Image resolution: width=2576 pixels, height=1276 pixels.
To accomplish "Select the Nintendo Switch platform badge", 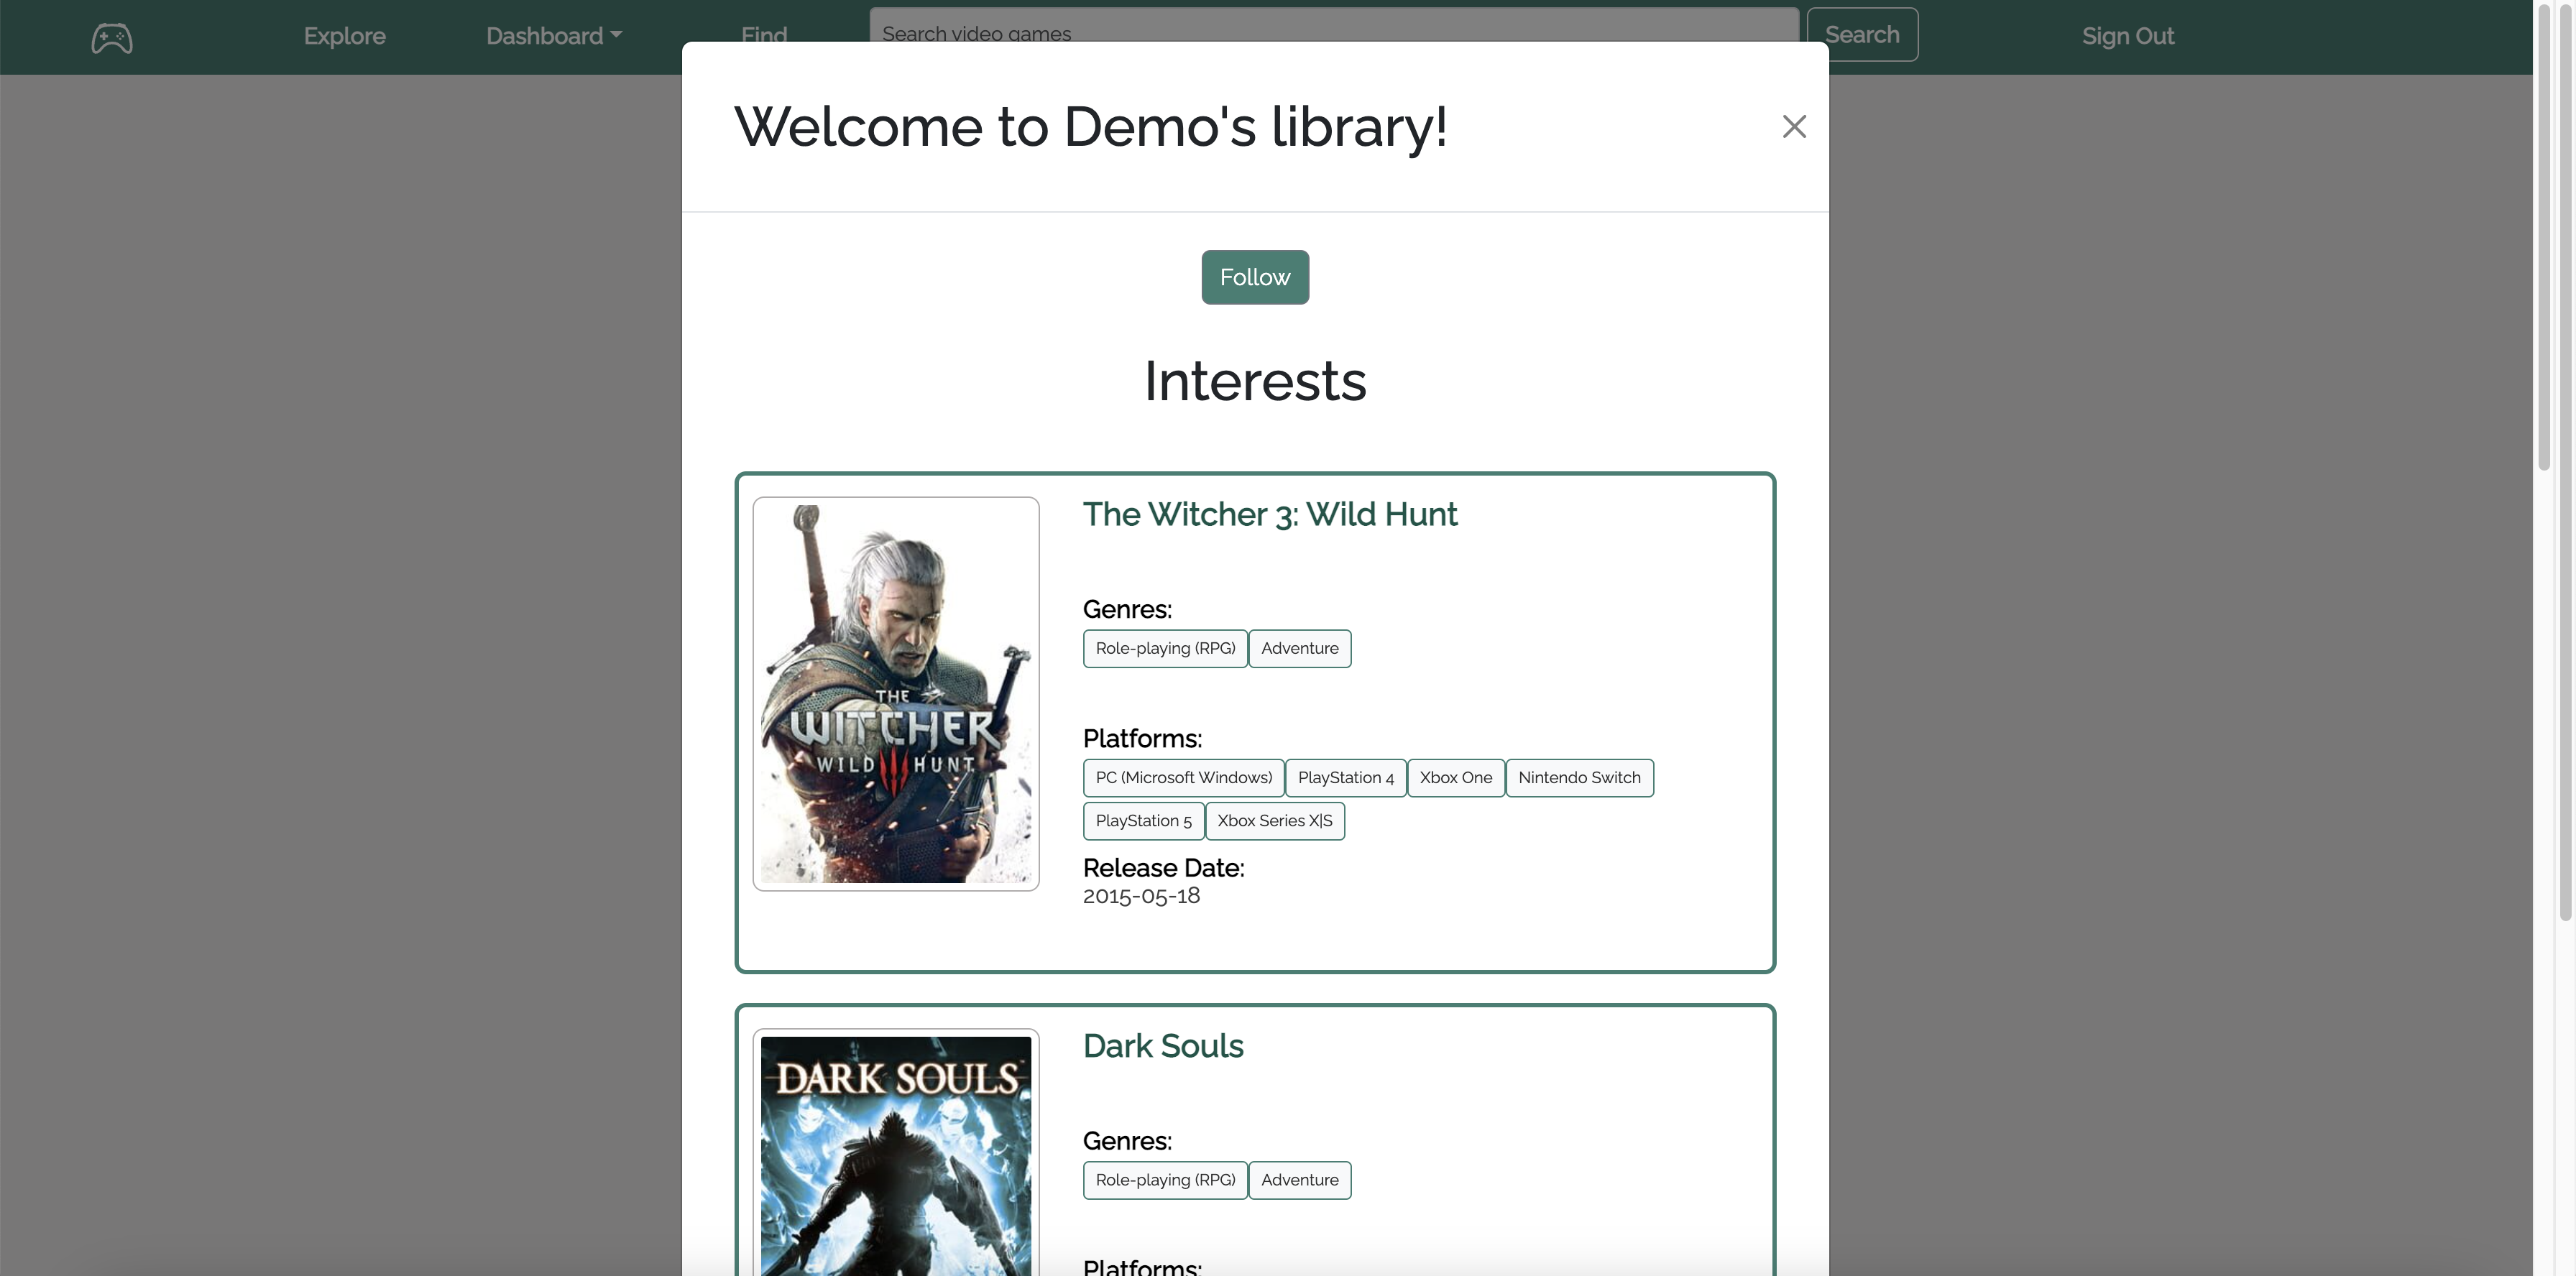I will [1580, 777].
